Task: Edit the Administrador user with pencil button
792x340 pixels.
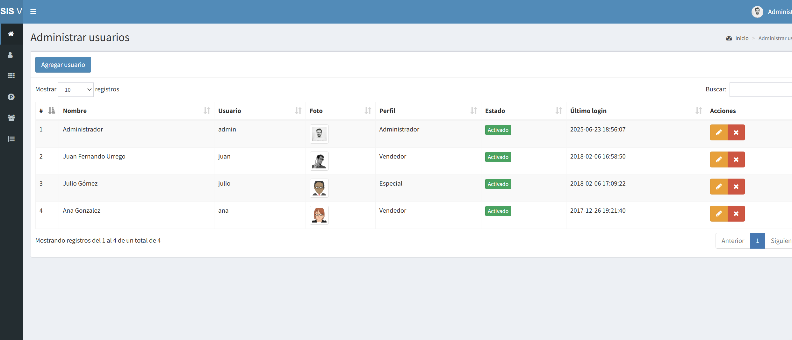Action: (x=719, y=132)
